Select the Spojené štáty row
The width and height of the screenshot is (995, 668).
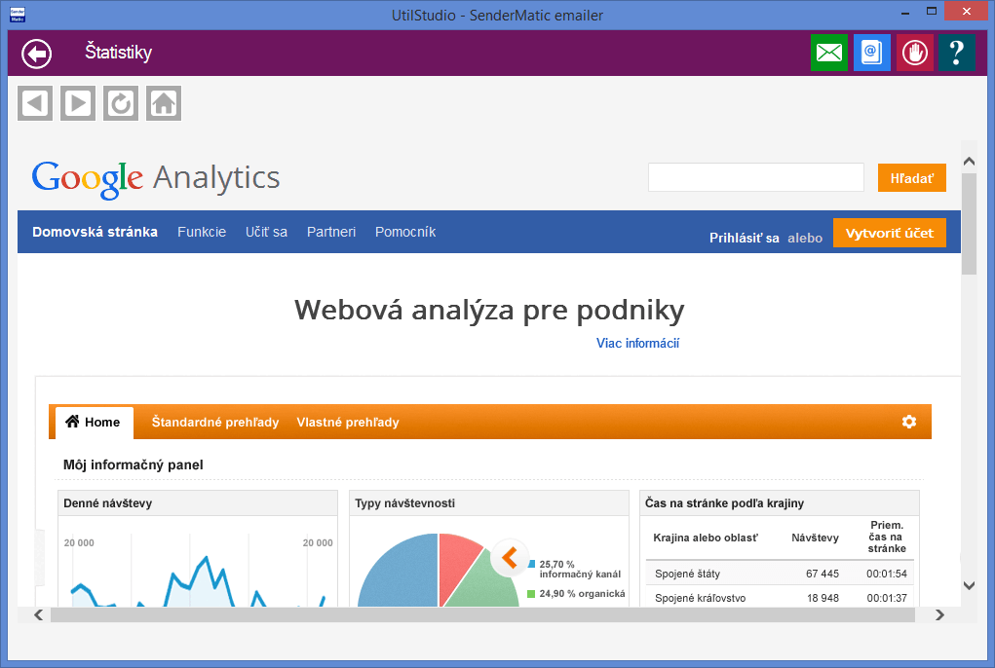coord(780,574)
